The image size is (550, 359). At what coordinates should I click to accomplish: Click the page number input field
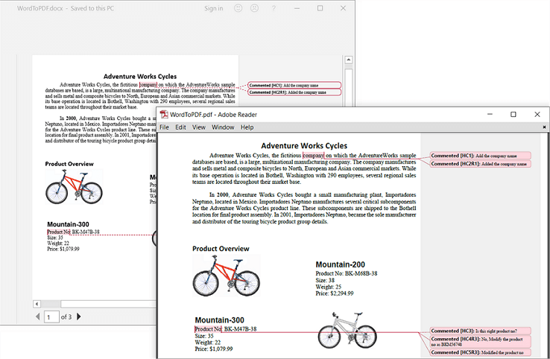(x=51, y=317)
